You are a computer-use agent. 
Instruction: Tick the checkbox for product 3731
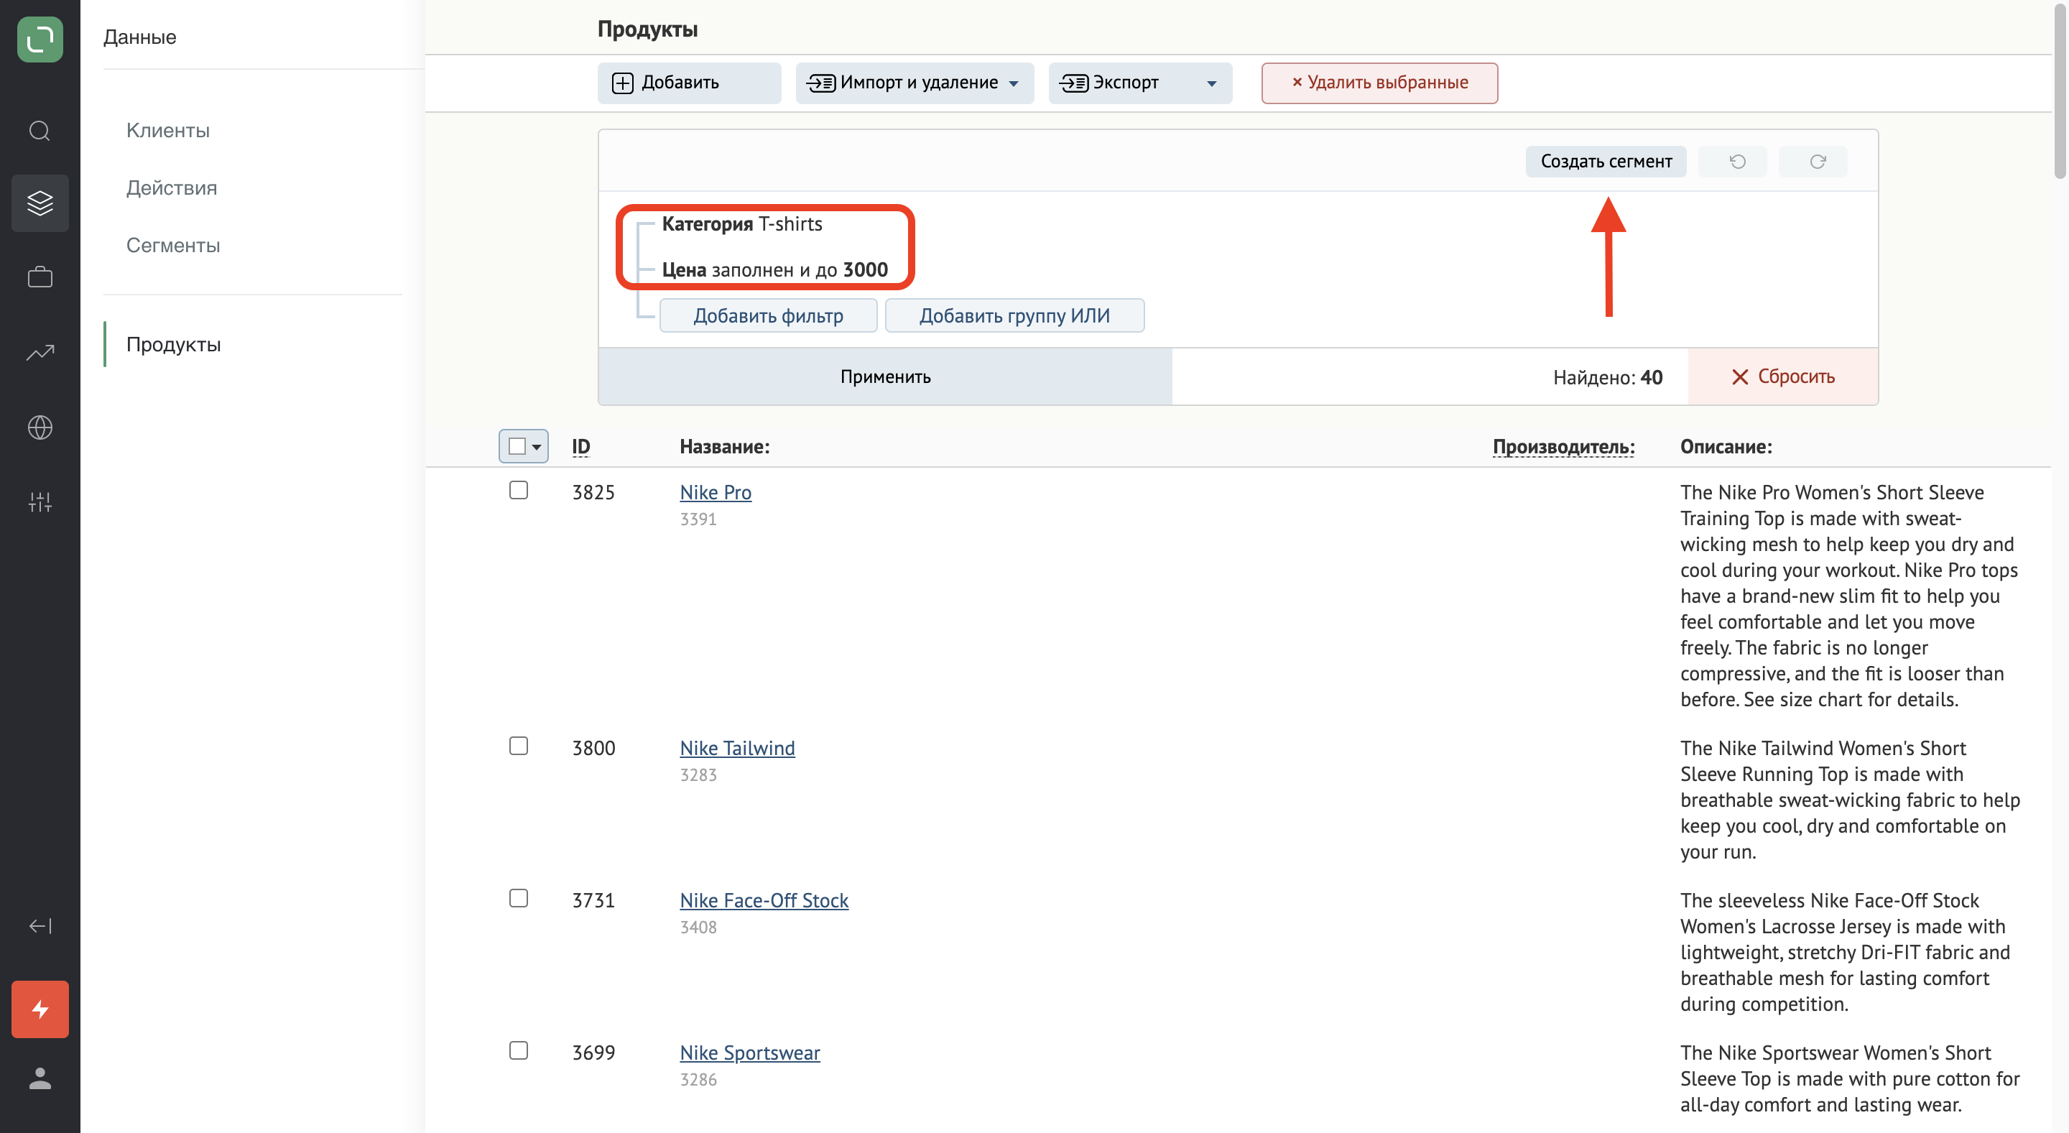[x=519, y=898]
